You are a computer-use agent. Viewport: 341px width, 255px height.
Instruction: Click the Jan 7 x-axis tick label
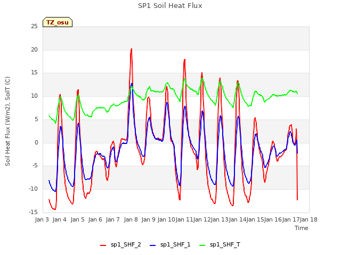click(x=113, y=219)
